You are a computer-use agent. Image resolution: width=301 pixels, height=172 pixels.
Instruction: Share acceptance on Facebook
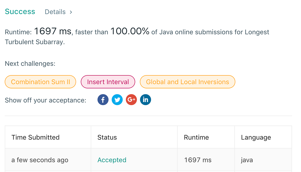coord(103,100)
